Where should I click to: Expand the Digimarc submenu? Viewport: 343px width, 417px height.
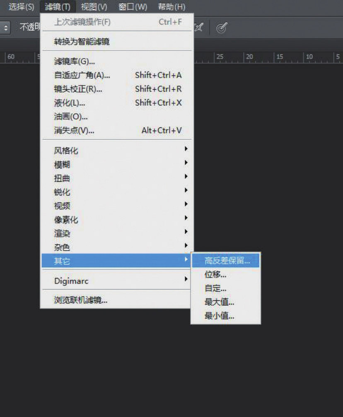point(117,281)
